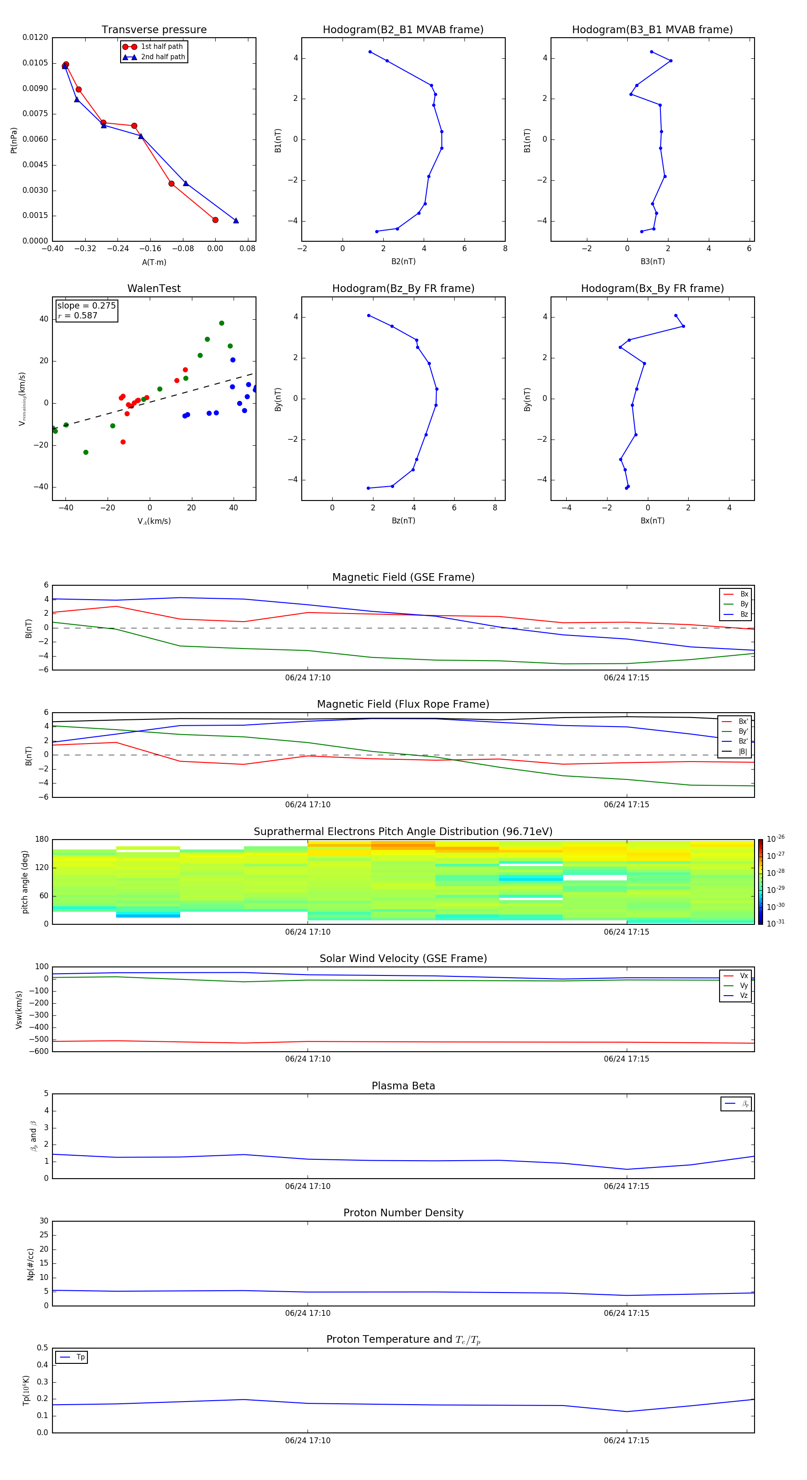Click the 10^-31 colorbar tick label
This screenshot has width=807, height=1480.
(776, 923)
